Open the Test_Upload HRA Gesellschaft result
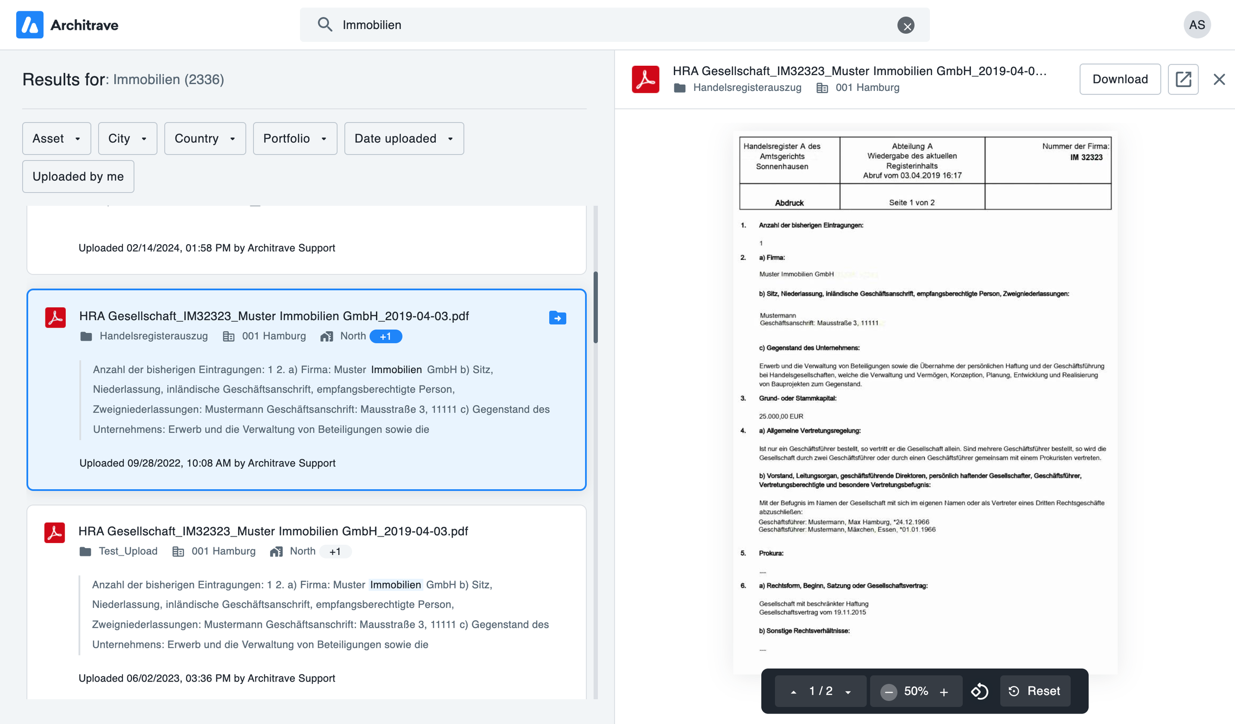This screenshot has width=1235, height=724. coord(273,531)
